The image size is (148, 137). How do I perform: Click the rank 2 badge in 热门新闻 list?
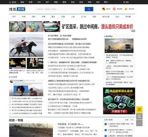pos(106,130)
